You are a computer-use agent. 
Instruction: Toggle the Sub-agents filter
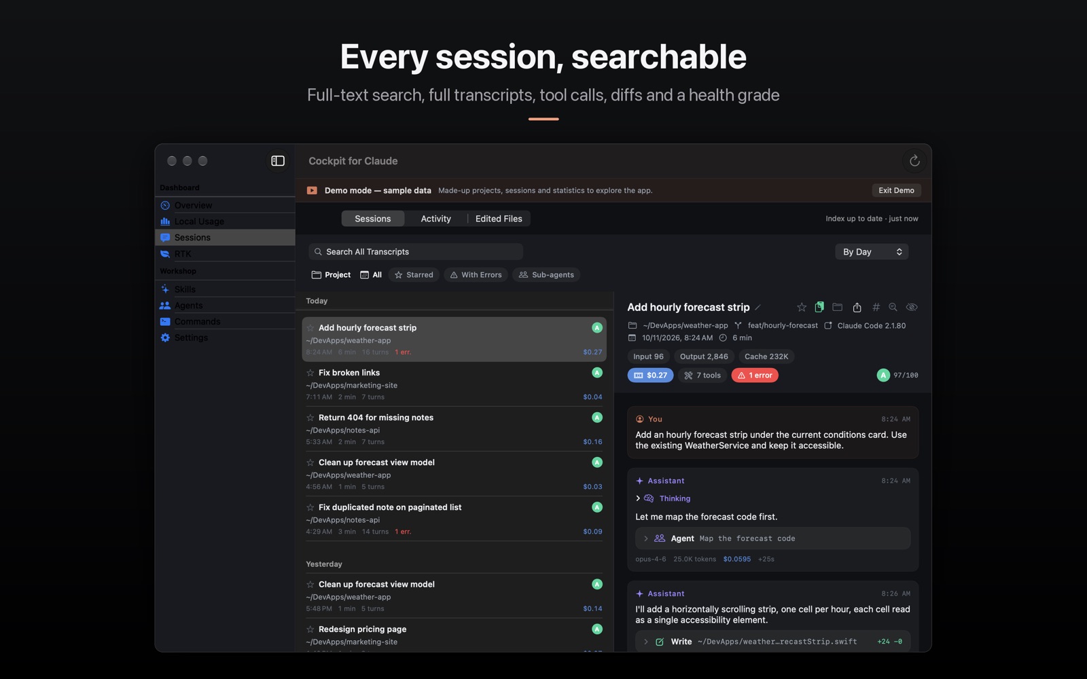(546, 275)
